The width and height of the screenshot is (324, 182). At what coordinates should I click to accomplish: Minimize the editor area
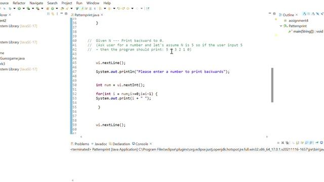270,13
